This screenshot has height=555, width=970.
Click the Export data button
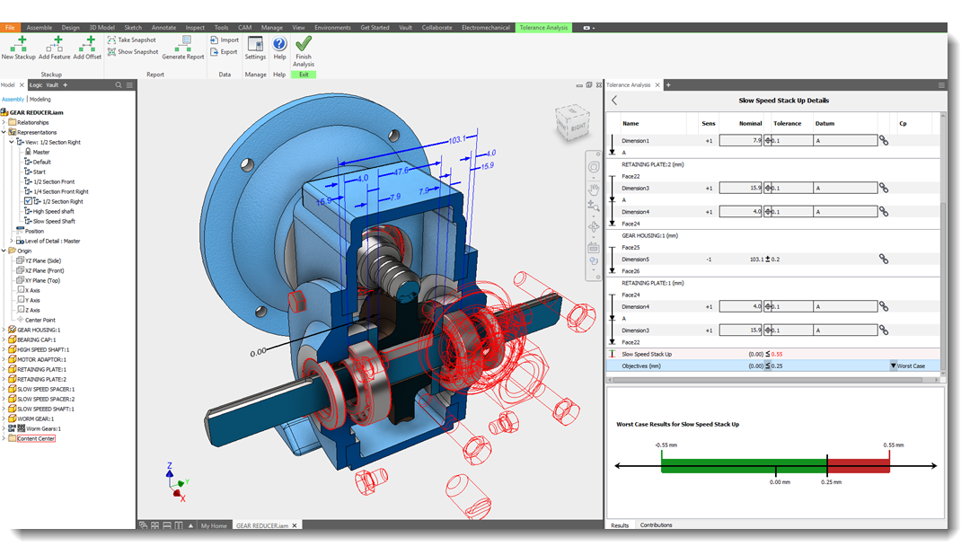224,52
